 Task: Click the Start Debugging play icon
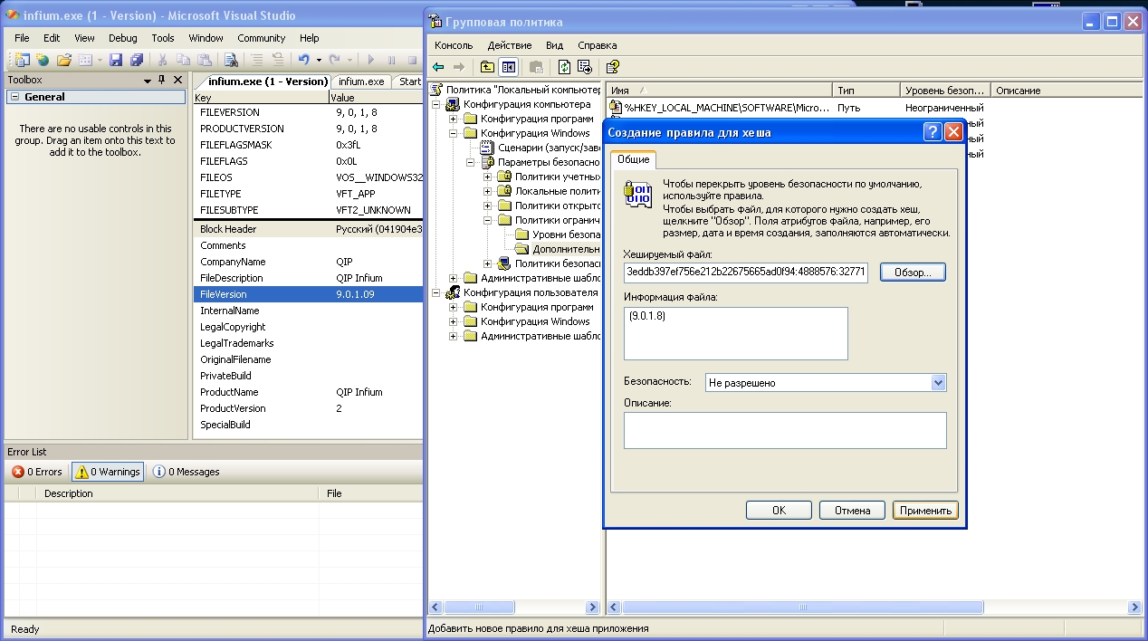click(x=371, y=60)
